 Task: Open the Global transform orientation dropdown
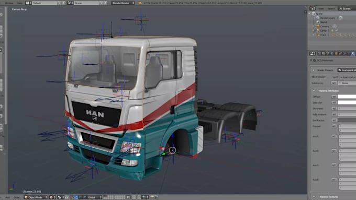click(x=94, y=197)
